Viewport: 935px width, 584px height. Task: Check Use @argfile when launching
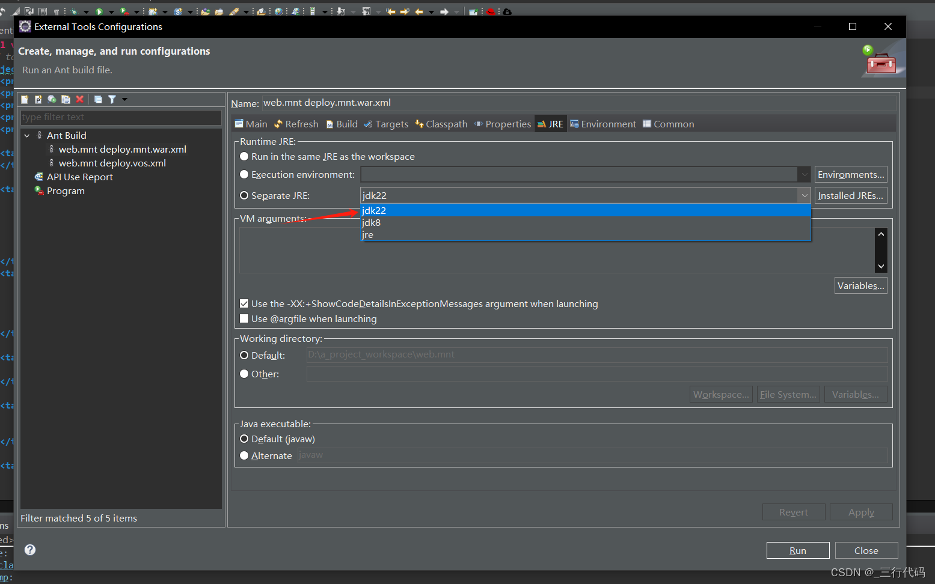click(x=244, y=318)
